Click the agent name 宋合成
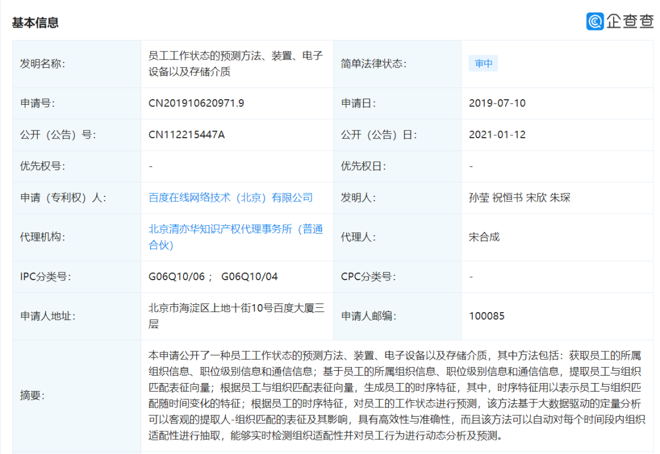This screenshot has height=454, width=660. coord(484,237)
